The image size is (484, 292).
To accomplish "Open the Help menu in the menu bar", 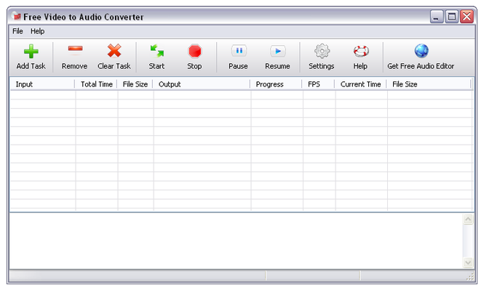I will click(37, 31).
